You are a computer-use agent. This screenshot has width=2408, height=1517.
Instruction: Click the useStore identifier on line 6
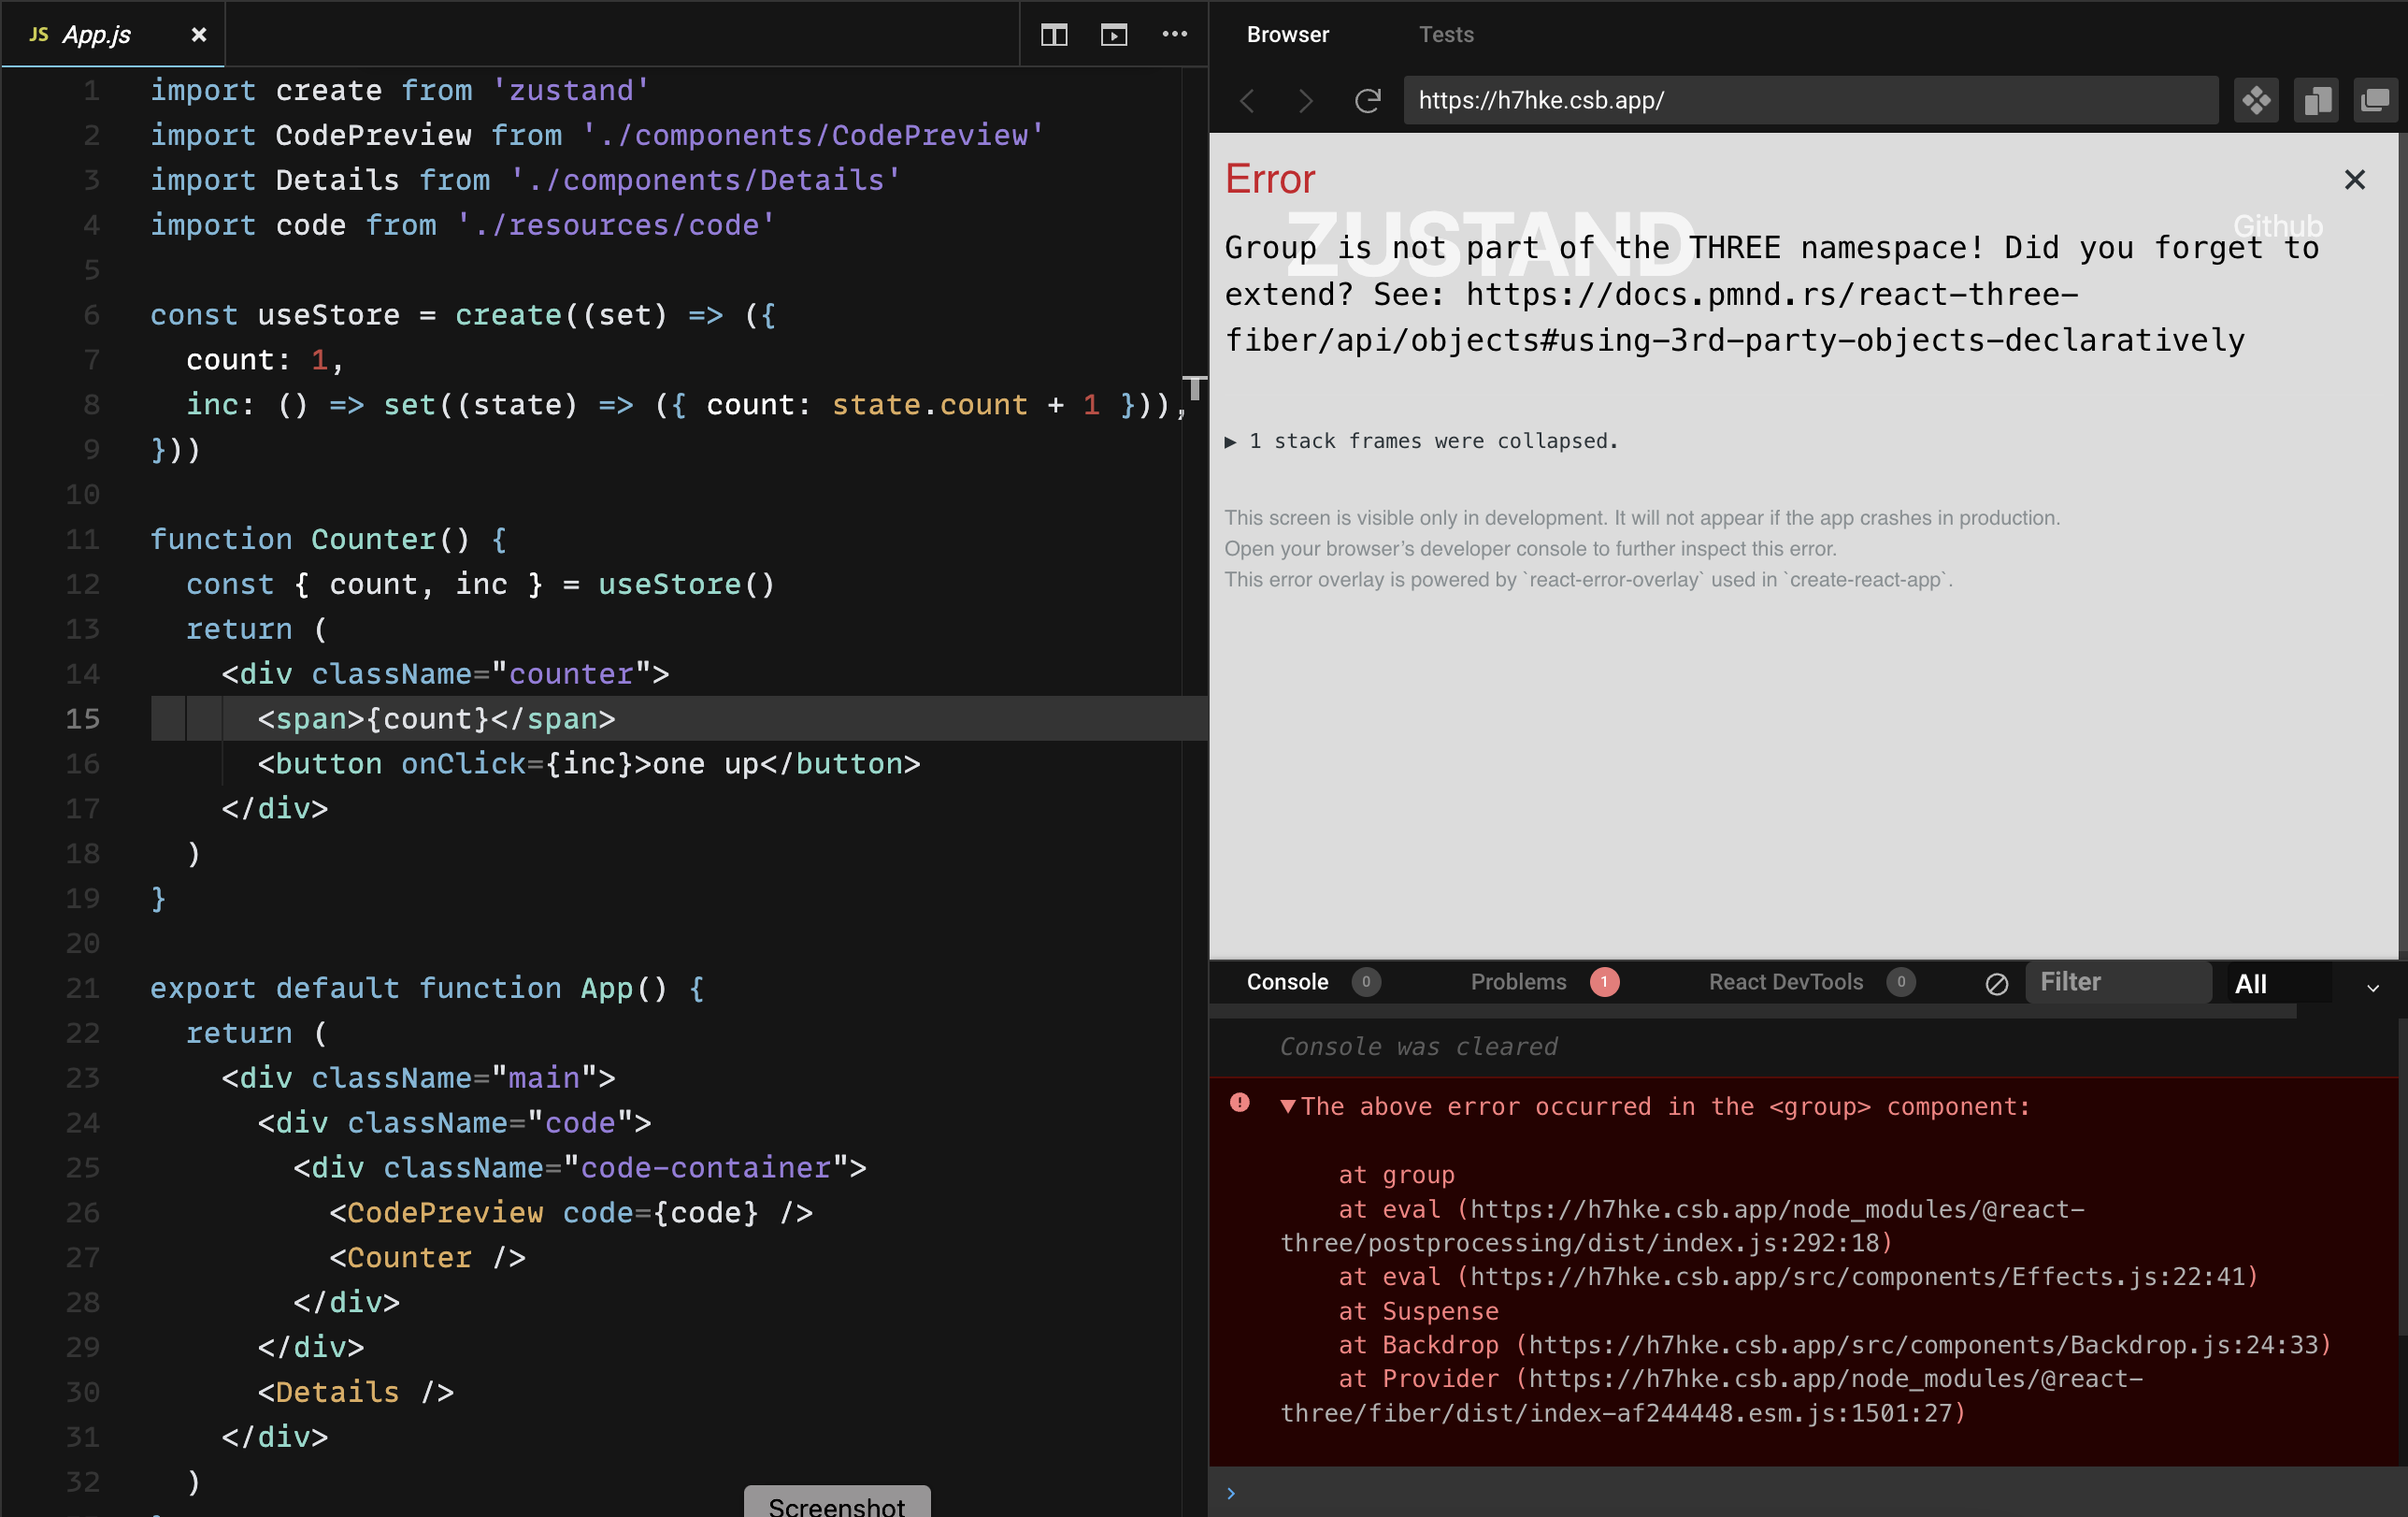pos(329,315)
